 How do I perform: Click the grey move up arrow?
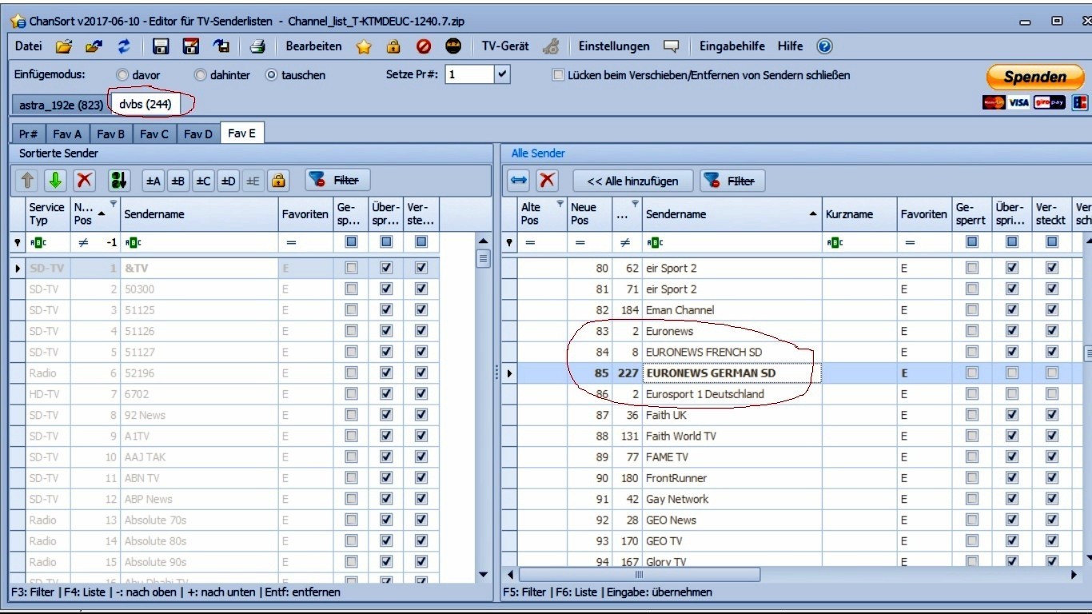point(28,181)
